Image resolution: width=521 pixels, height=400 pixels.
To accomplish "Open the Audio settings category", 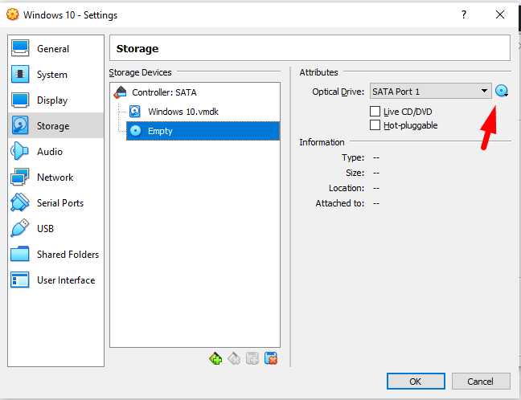I will click(x=49, y=152).
